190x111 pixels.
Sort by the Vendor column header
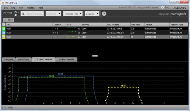157,25
